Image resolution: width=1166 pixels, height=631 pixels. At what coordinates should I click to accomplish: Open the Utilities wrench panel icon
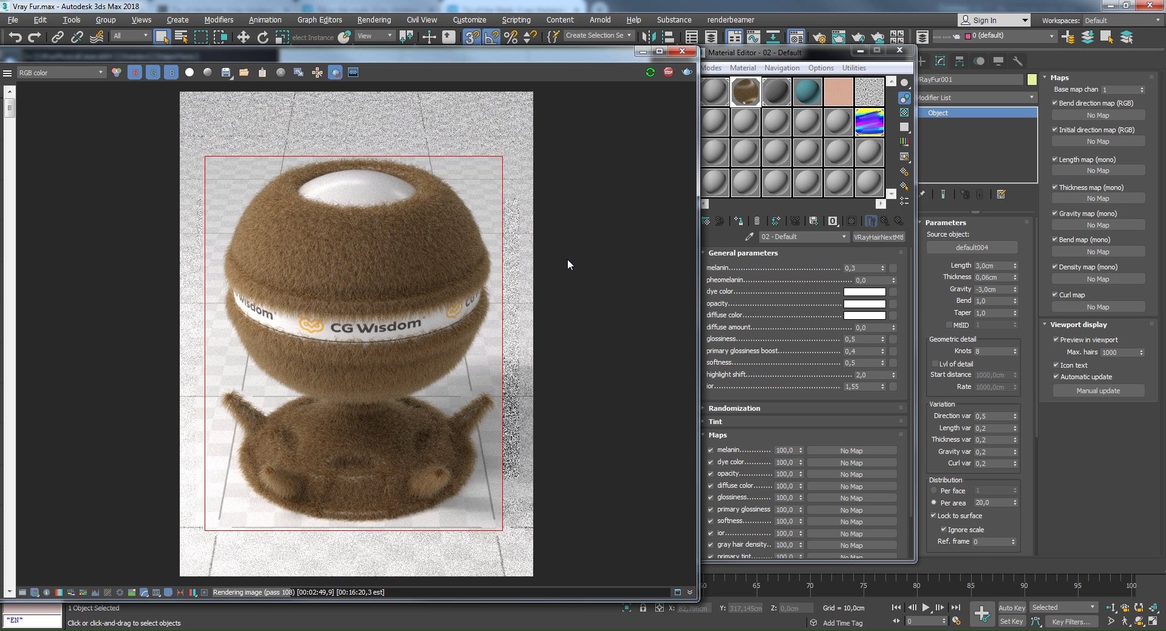click(1018, 61)
